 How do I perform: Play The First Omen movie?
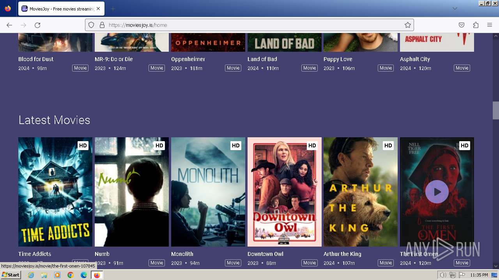click(437, 192)
